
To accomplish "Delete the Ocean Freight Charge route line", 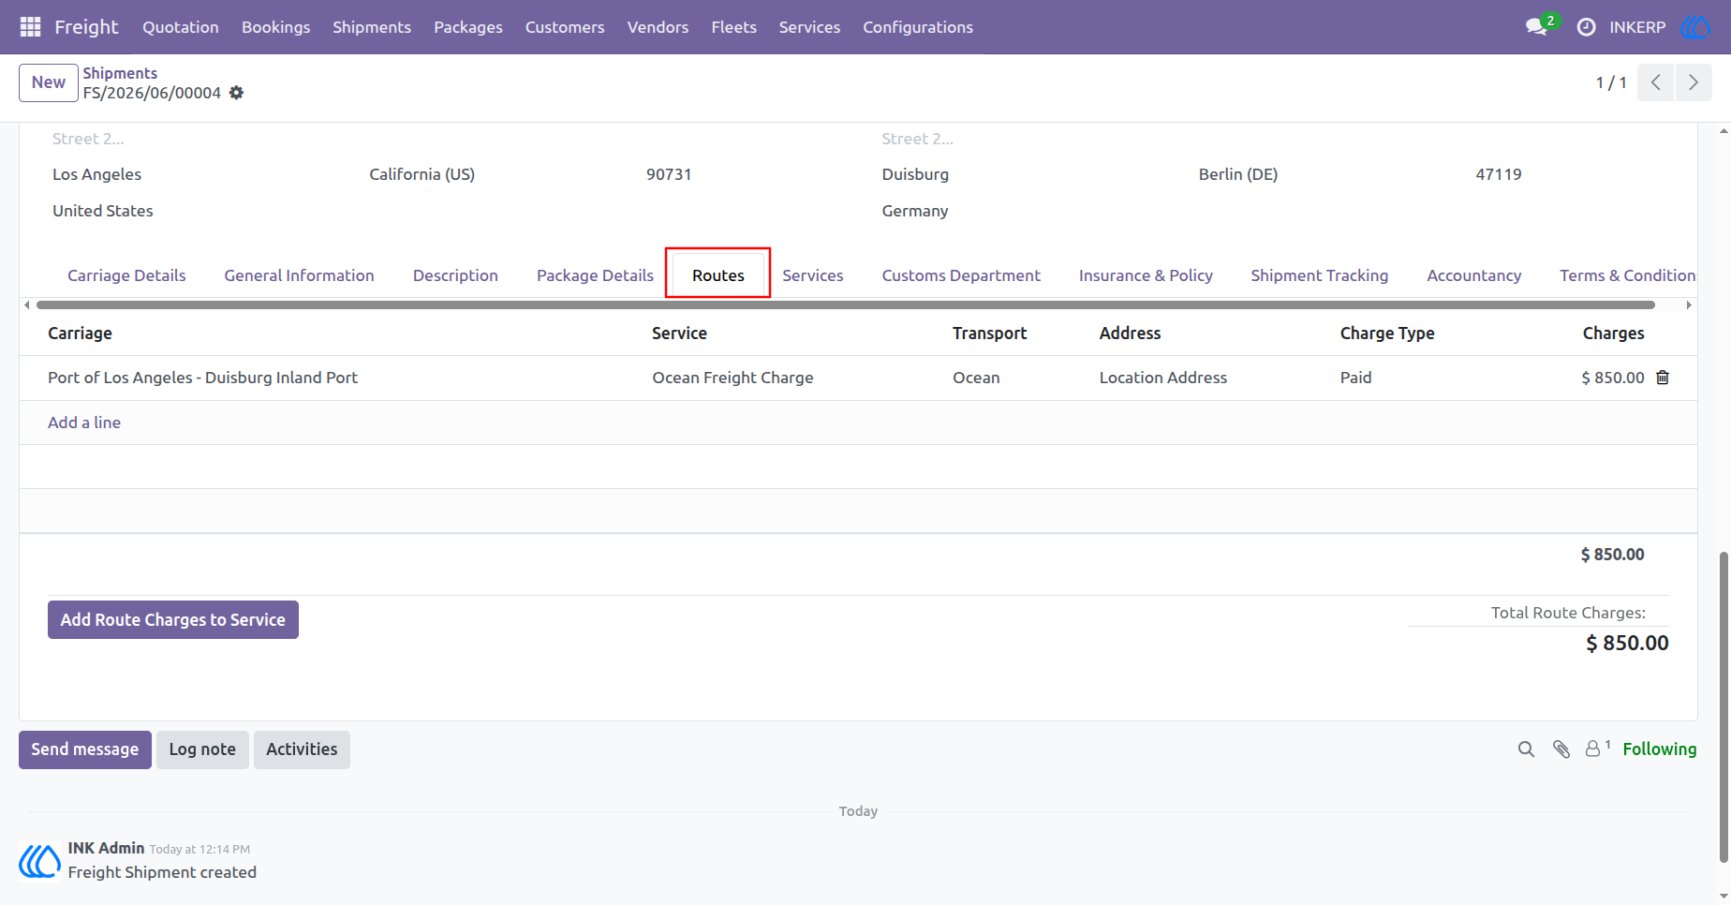I will [1663, 378].
